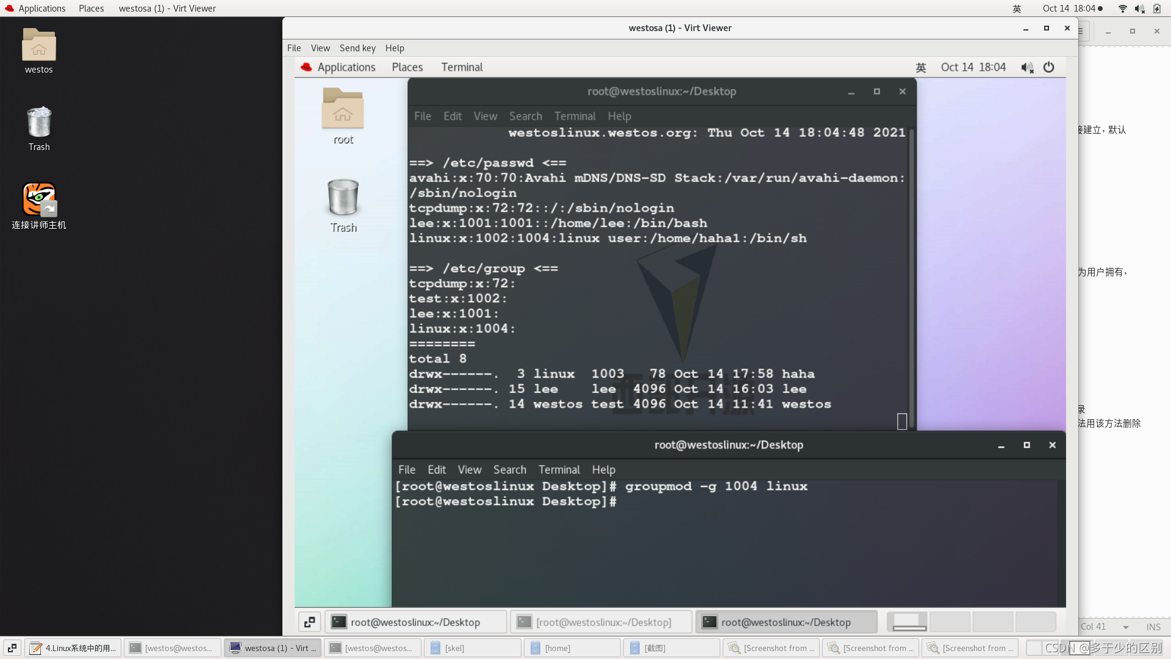Click the VM show-desktop taskbar icon
The image size is (1171, 659).
pos(310,622)
